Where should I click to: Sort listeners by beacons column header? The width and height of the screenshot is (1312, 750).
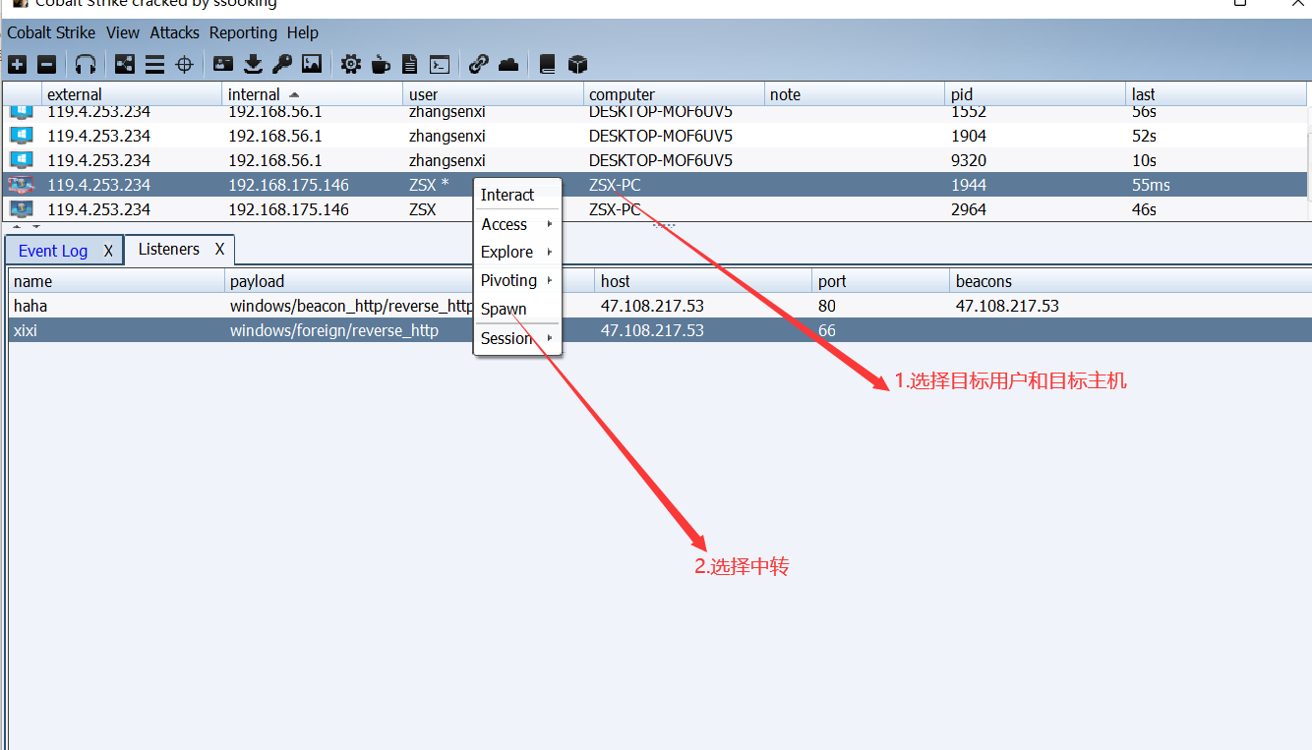click(1131, 281)
